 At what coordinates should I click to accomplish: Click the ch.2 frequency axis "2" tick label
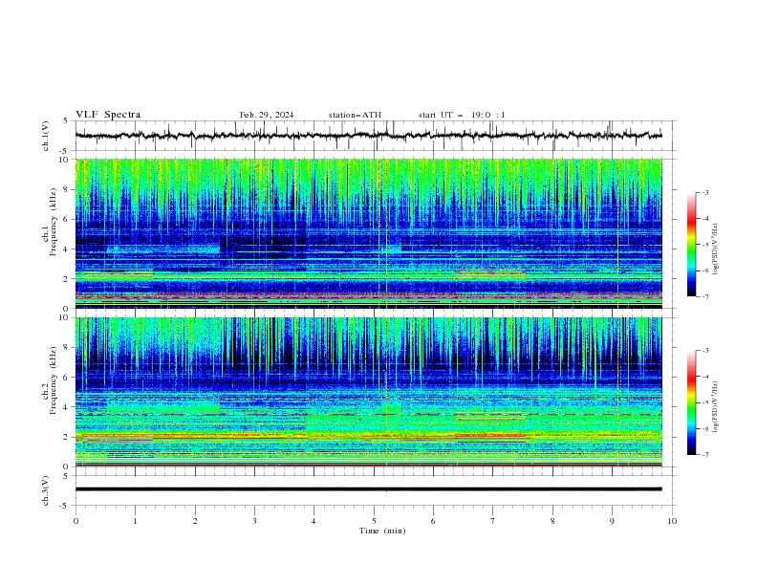click(x=67, y=437)
